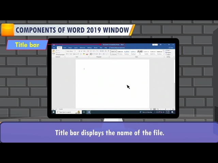Click the Cut command in Clipboard
This screenshot has height=163, width=218.
(x=58, y=51)
